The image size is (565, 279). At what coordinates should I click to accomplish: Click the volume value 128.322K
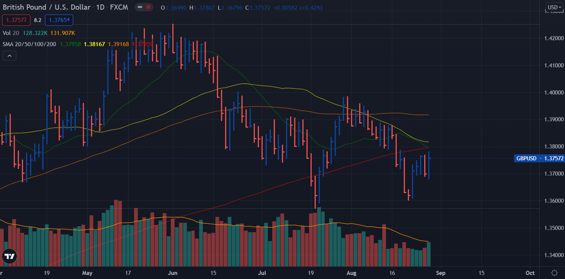click(35, 33)
